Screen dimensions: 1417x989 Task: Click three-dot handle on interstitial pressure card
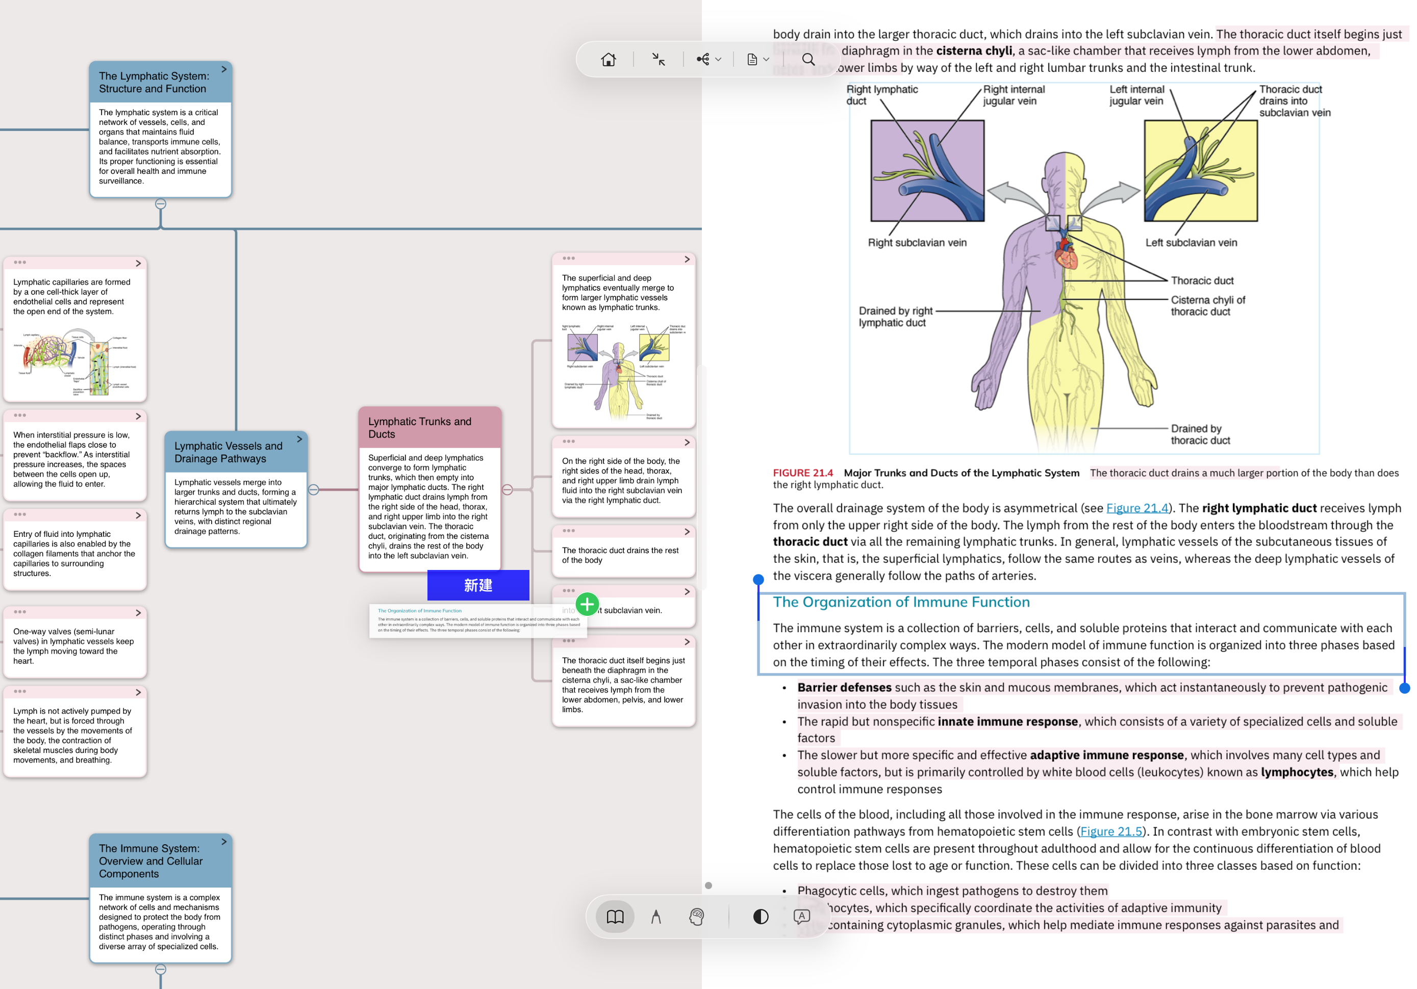click(20, 415)
